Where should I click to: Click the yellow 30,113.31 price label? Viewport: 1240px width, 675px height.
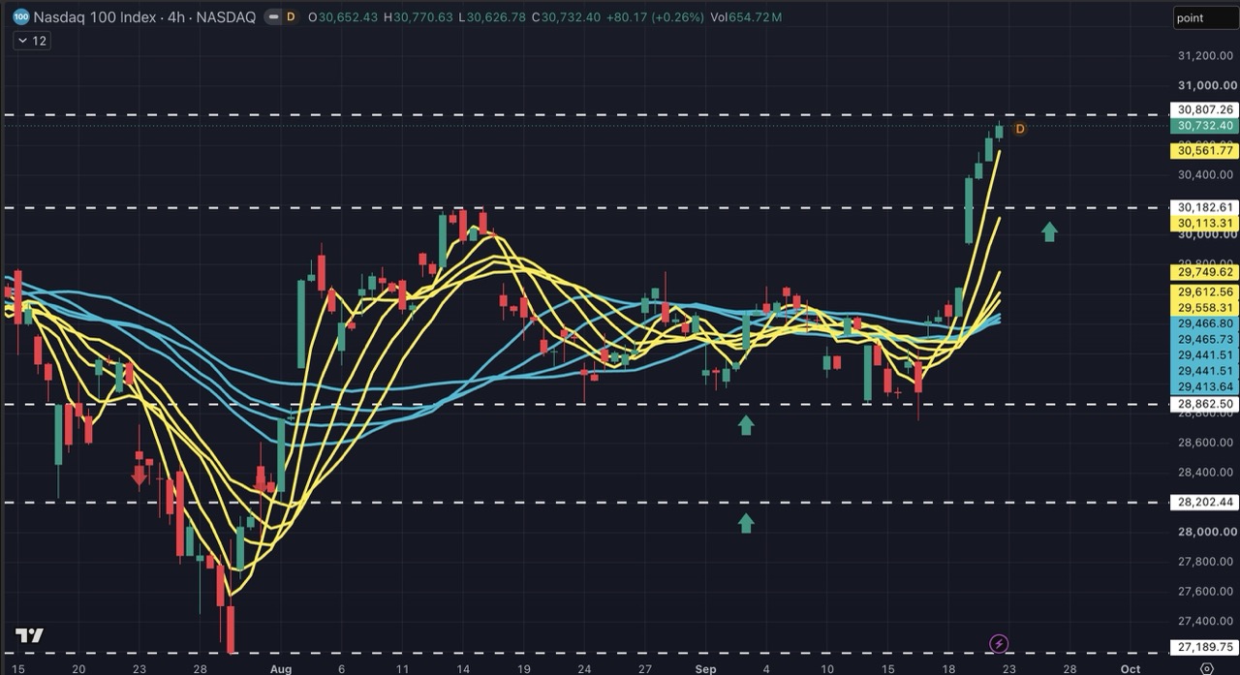[1204, 224]
